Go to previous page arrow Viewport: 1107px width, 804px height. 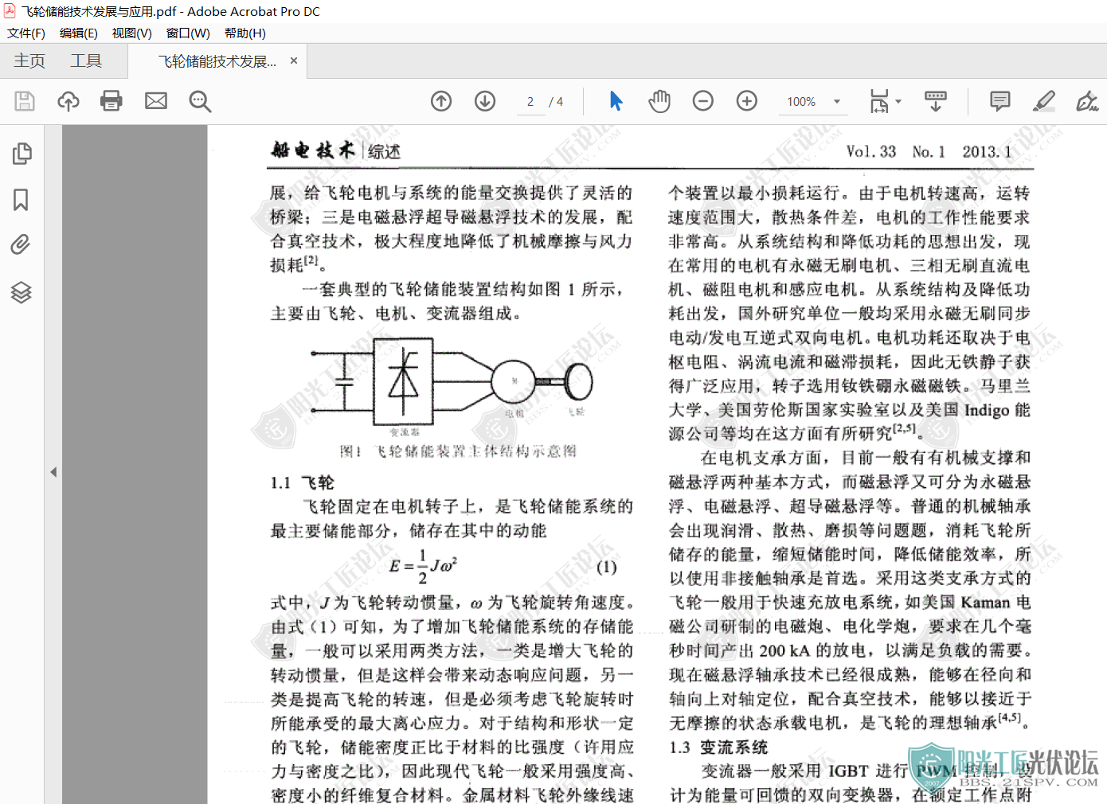441,101
